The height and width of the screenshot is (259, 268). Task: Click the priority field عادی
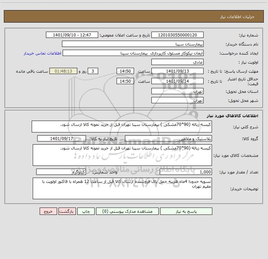pyautogui.click(x=178, y=62)
